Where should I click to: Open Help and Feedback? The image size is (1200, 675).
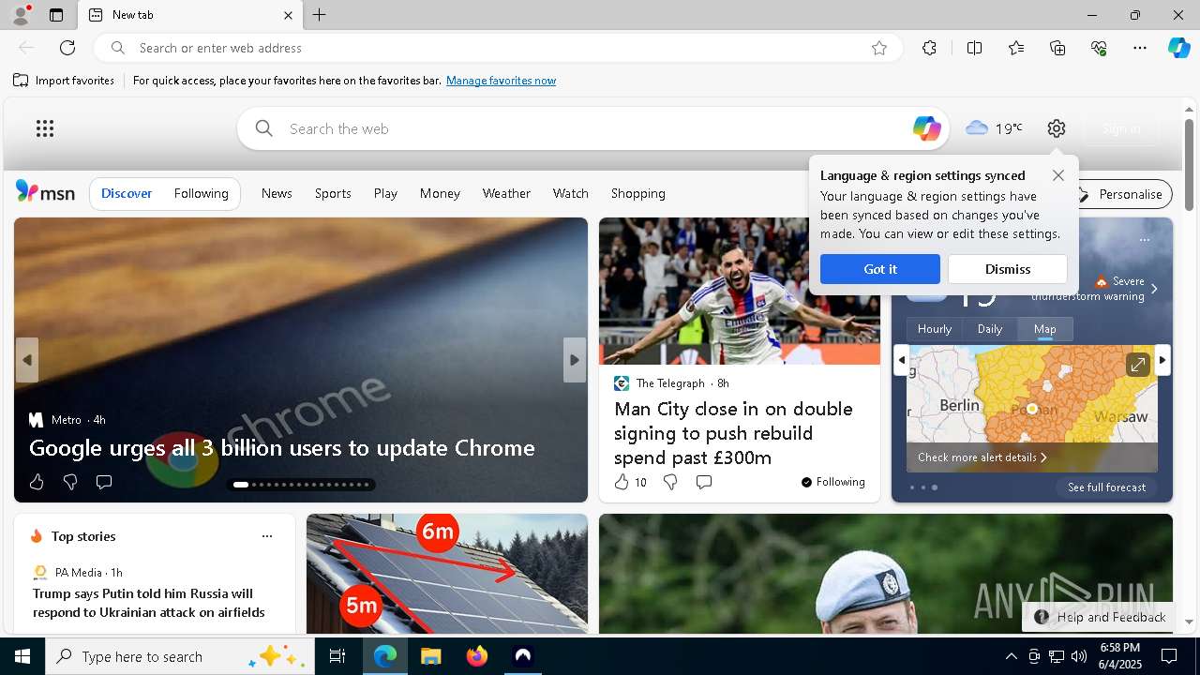1099,617
